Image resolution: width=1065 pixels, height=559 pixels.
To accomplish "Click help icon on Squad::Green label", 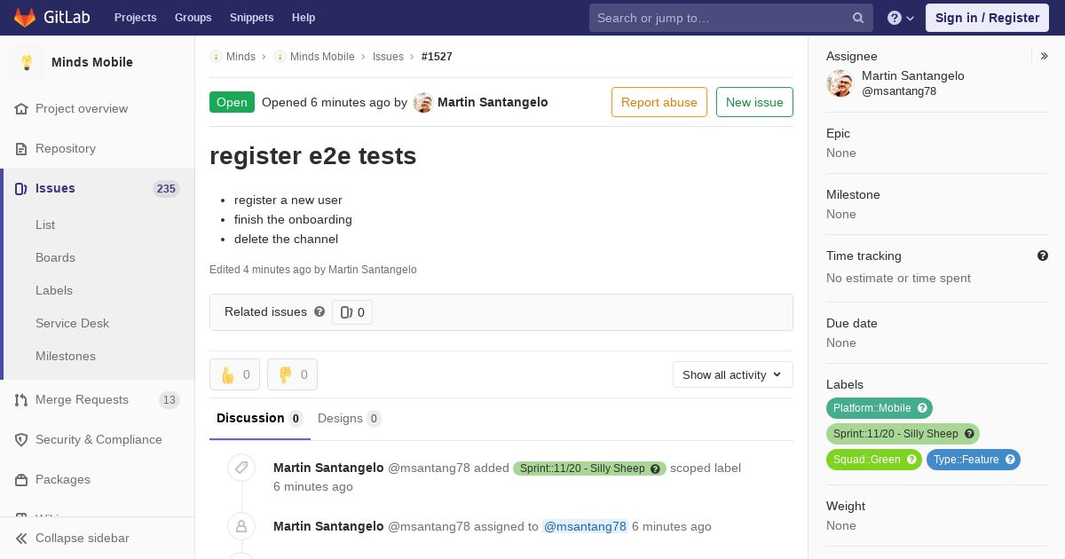I will [911, 460].
